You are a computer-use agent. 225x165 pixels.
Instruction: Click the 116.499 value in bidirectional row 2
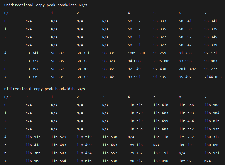pyautogui.click(x=161, y=121)
